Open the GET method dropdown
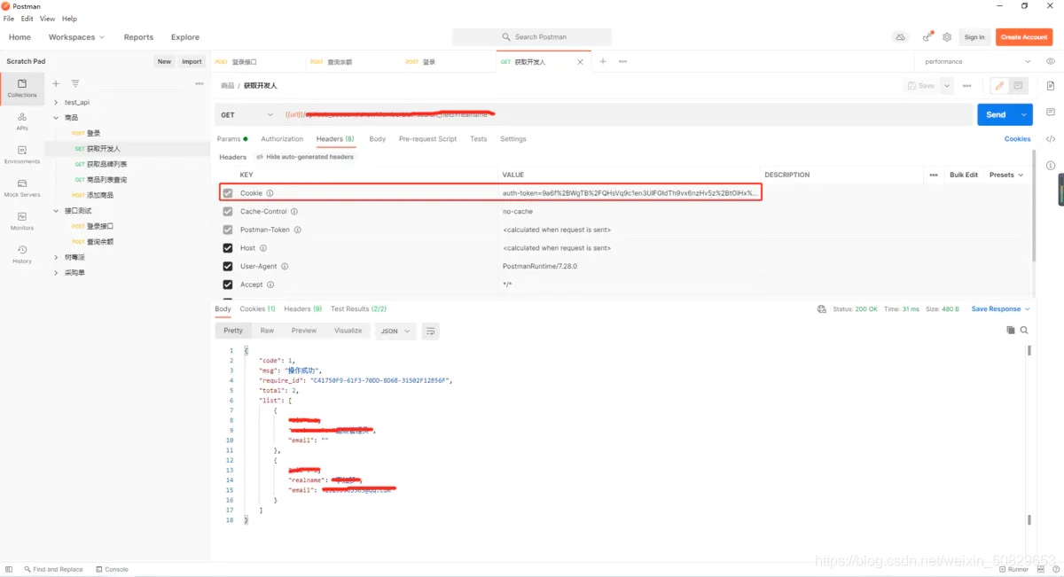The height and width of the screenshot is (577, 1064). pos(246,114)
